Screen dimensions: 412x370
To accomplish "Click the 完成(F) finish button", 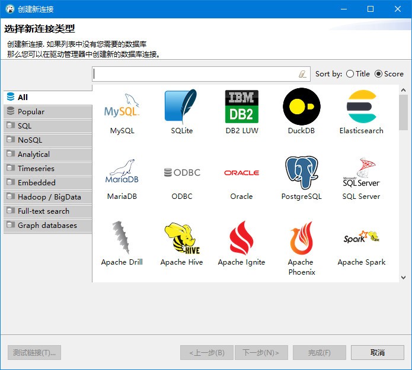I will (x=320, y=352).
